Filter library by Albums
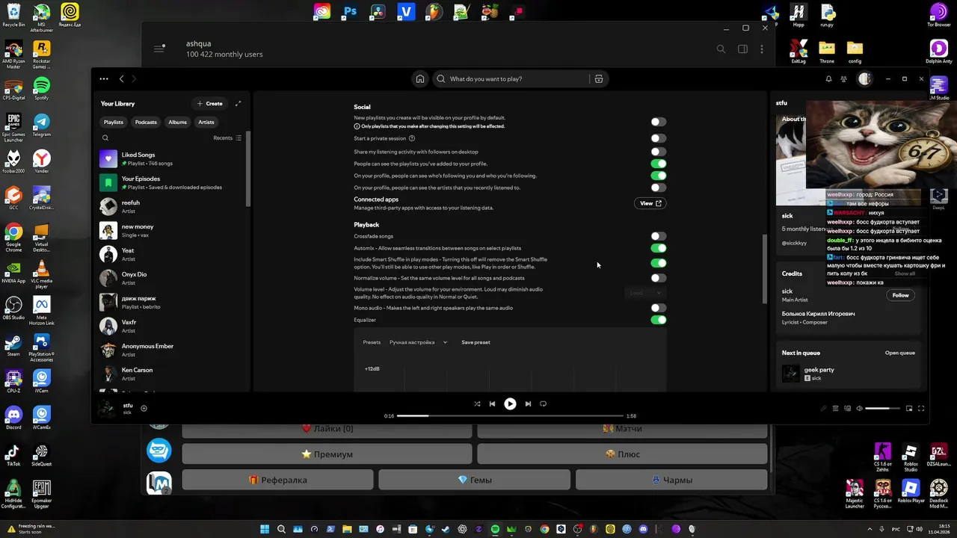 [177, 123]
